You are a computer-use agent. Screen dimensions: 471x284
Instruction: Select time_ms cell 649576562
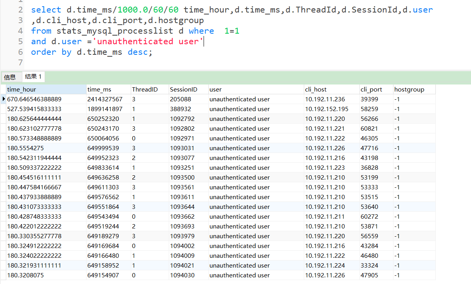point(108,197)
